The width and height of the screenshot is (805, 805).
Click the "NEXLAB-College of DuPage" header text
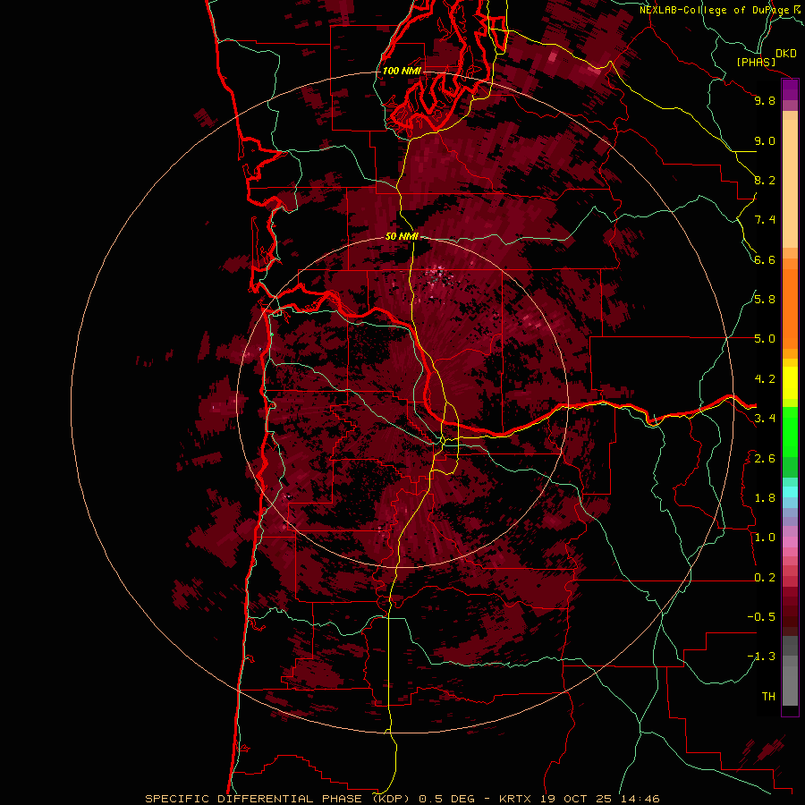[714, 10]
